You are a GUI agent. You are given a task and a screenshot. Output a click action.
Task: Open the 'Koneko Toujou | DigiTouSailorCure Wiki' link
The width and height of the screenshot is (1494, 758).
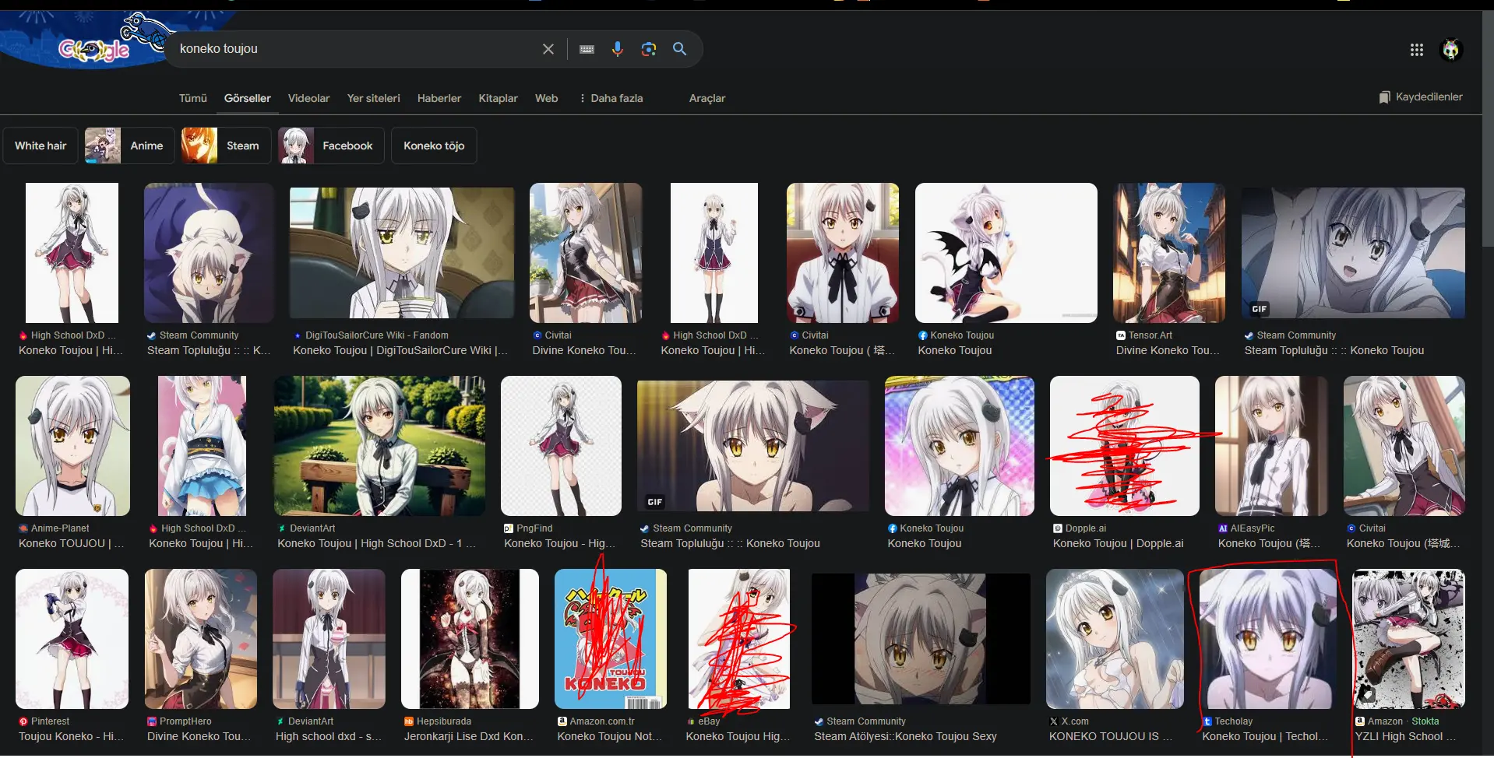[400, 351]
